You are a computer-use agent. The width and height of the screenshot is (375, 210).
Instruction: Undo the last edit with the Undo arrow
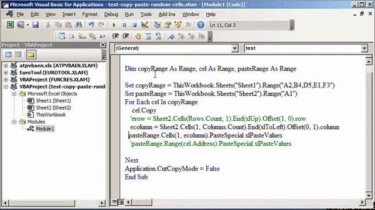click(91, 24)
